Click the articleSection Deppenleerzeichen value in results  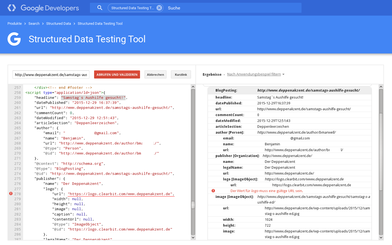(273, 126)
